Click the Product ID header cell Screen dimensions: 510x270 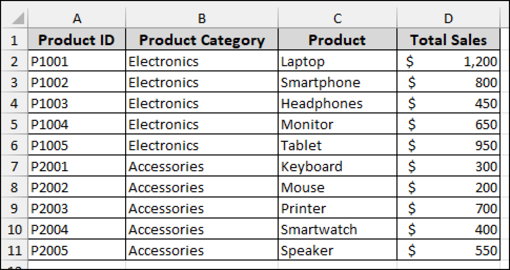pos(77,40)
